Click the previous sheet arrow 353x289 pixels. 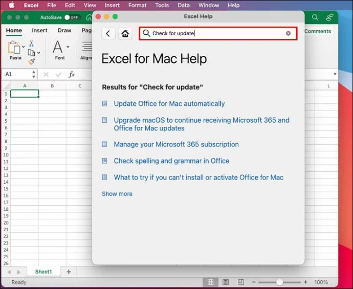tap(9, 272)
